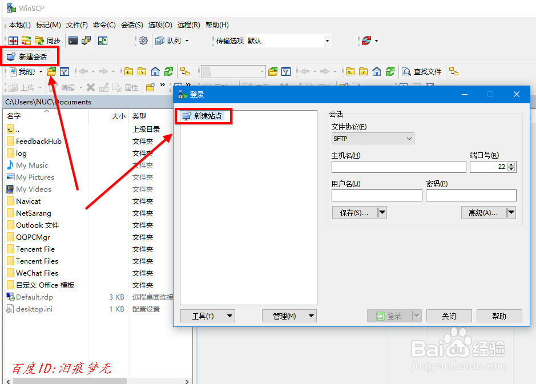This screenshot has height=384, width=536.
Task: Open the 标记(M) menu
Action: 48,25
